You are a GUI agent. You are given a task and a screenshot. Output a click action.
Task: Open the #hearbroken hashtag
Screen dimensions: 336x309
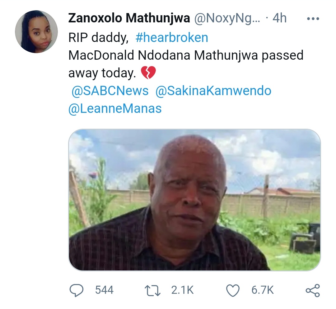point(172,38)
